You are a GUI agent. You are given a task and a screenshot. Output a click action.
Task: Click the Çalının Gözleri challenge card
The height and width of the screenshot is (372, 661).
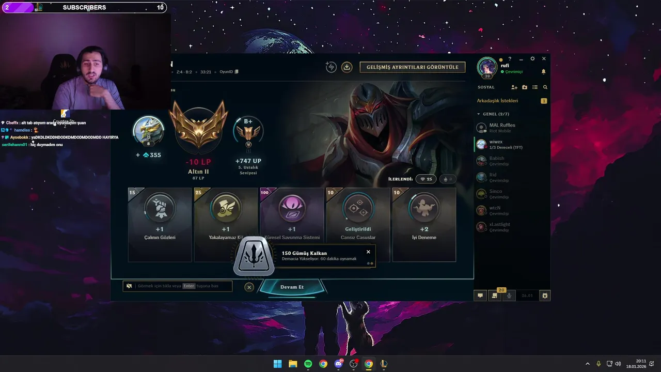(x=160, y=225)
